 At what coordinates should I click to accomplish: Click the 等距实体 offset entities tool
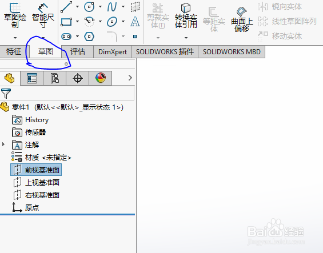tap(214, 19)
